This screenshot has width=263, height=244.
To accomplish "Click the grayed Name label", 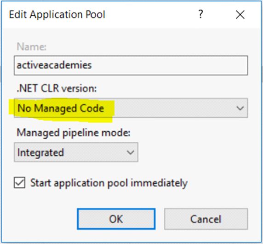I will coord(31,46).
